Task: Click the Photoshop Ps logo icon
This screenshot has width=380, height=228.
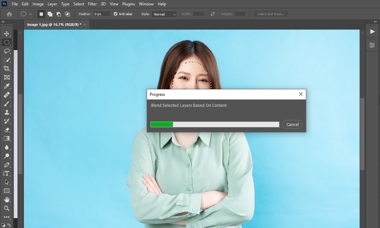Action: coord(4,4)
